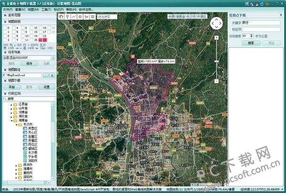The width and height of the screenshot is (286, 193).
Task: Select the circle drawing tool
Action: 80,17
